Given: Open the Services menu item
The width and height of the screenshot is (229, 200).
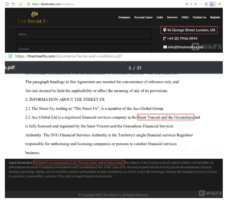Looking at the screenshot, I should coord(172,17).
